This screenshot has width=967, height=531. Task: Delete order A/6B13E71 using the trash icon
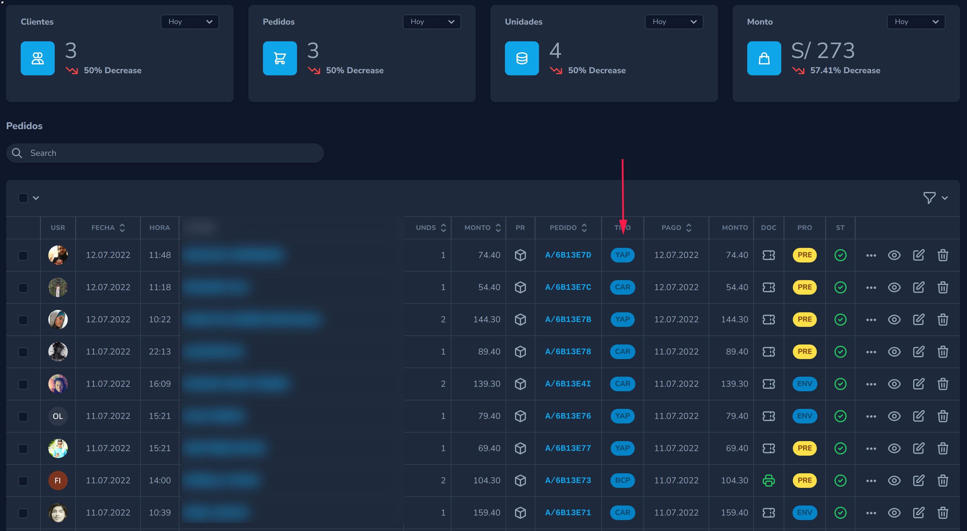[943, 513]
